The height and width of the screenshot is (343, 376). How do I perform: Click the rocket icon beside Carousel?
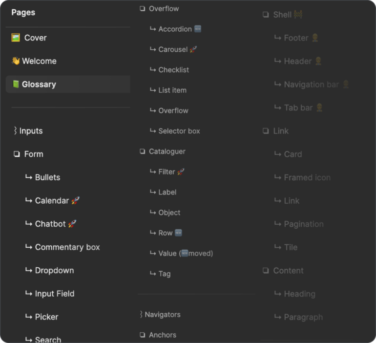pos(193,49)
